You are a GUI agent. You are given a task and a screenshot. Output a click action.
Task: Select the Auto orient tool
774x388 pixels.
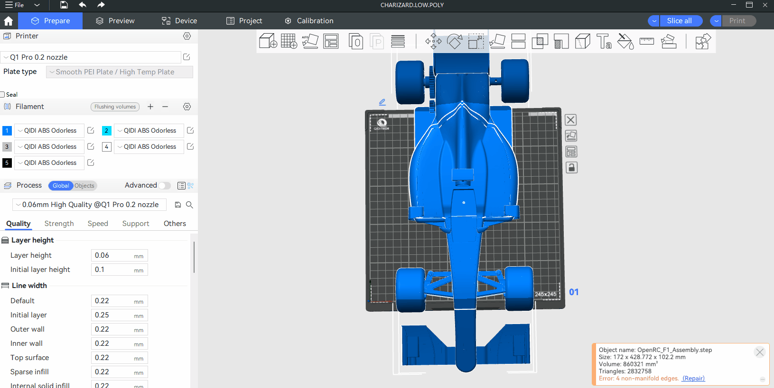(x=310, y=41)
